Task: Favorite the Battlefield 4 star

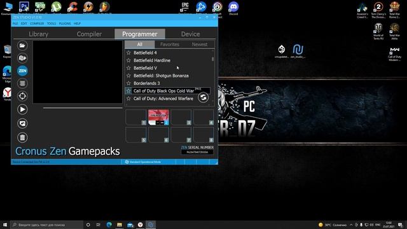Action: click(x=128, y=53)
